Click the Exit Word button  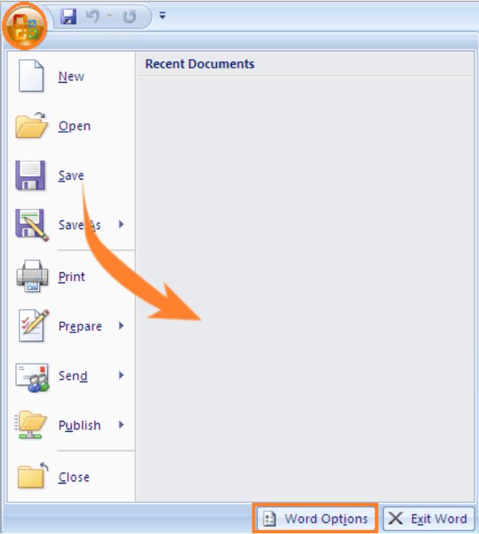coord(429,519)
